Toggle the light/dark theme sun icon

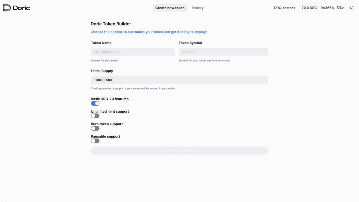tap(351, 8)
